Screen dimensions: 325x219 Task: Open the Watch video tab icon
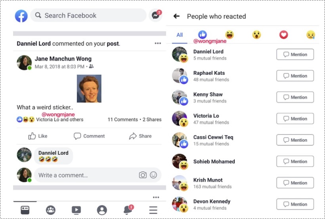pos(76,210)
